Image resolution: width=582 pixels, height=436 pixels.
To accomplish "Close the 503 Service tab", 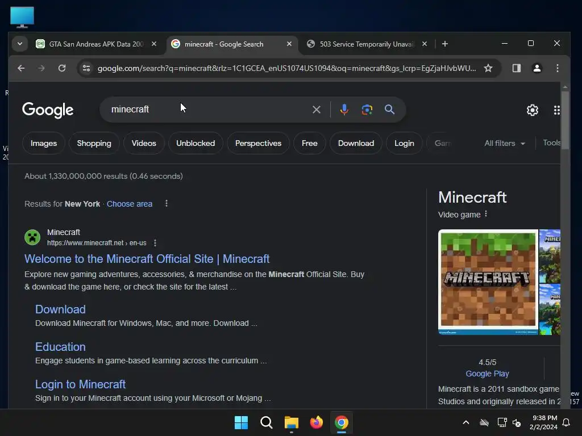I will (x=425, y=44).
